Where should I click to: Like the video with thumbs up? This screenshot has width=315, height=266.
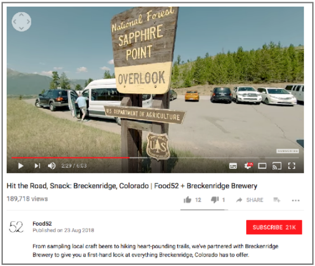pos(187,200)
